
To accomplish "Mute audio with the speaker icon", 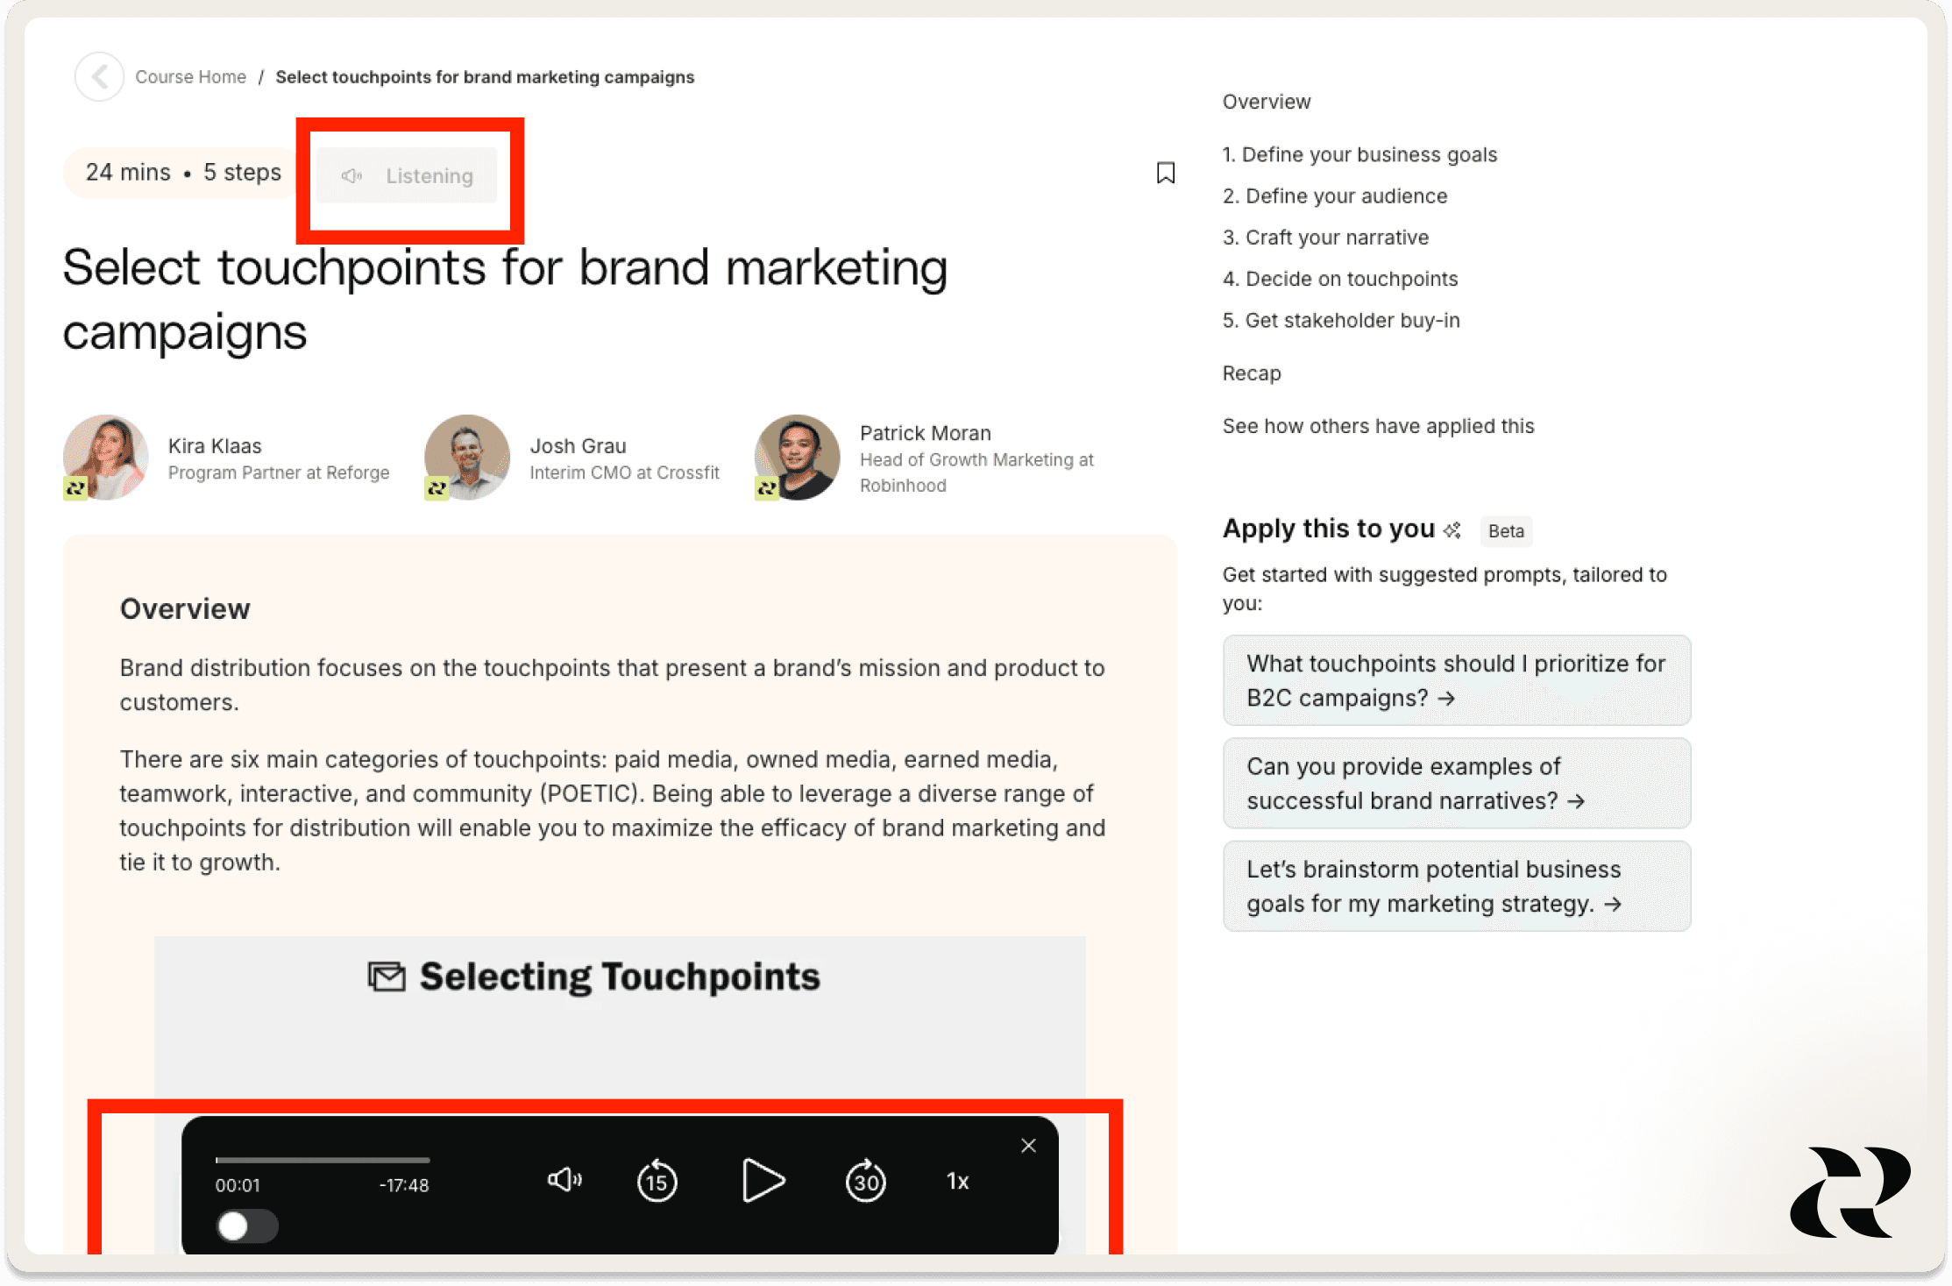I will pyautogui.click(x=564, y=1180).
